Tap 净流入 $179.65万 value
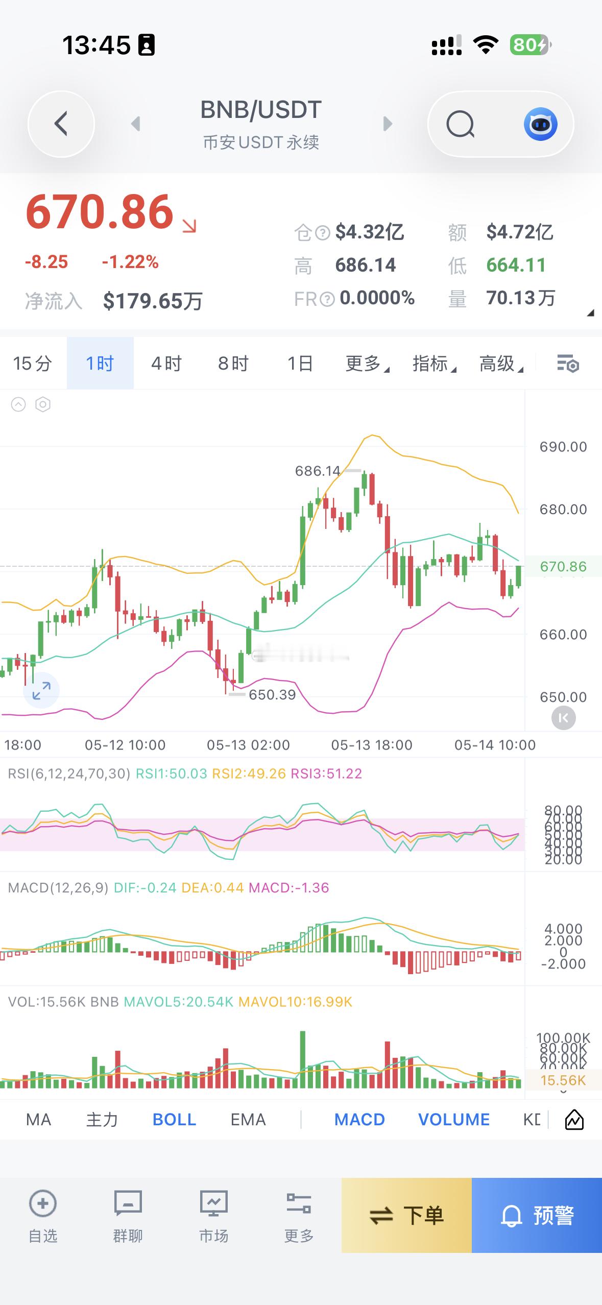The image size is (602, 1305). pos(153,301)
